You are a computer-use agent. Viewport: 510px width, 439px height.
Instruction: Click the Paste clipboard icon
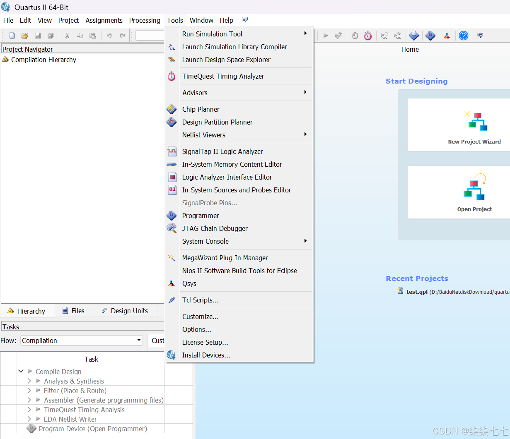[x=93, y=36]
